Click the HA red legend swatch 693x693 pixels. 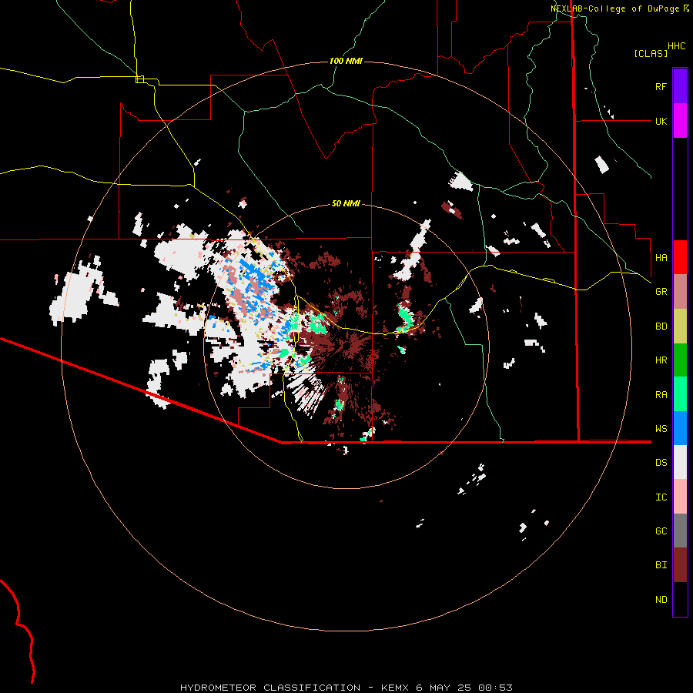tap(680, 257)
